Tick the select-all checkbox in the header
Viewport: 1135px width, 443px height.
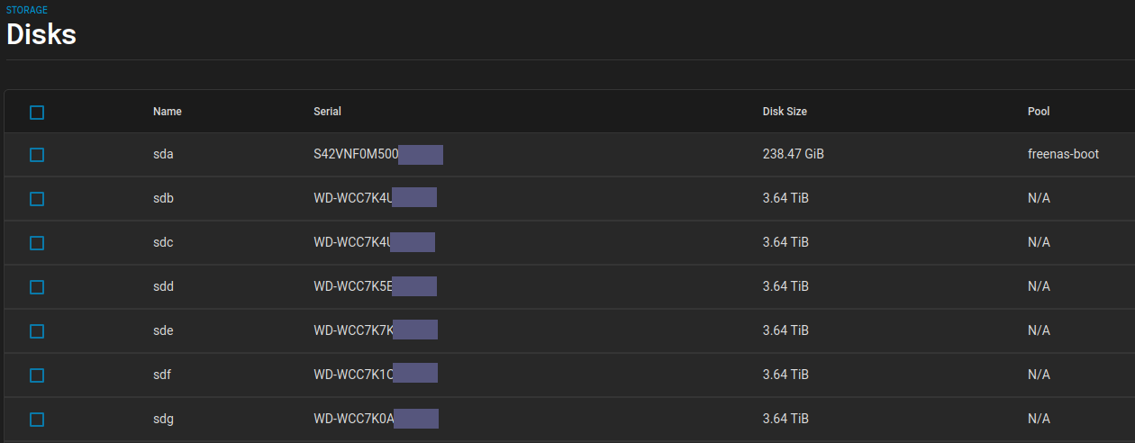(x=37, y=113)
